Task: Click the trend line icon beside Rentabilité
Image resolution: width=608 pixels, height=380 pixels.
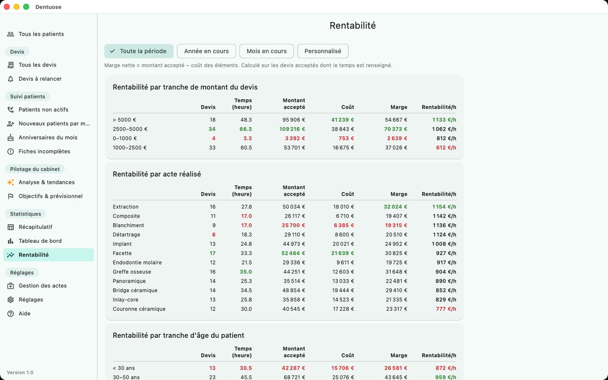Action: pyautogui.click(x=10, y=255)
